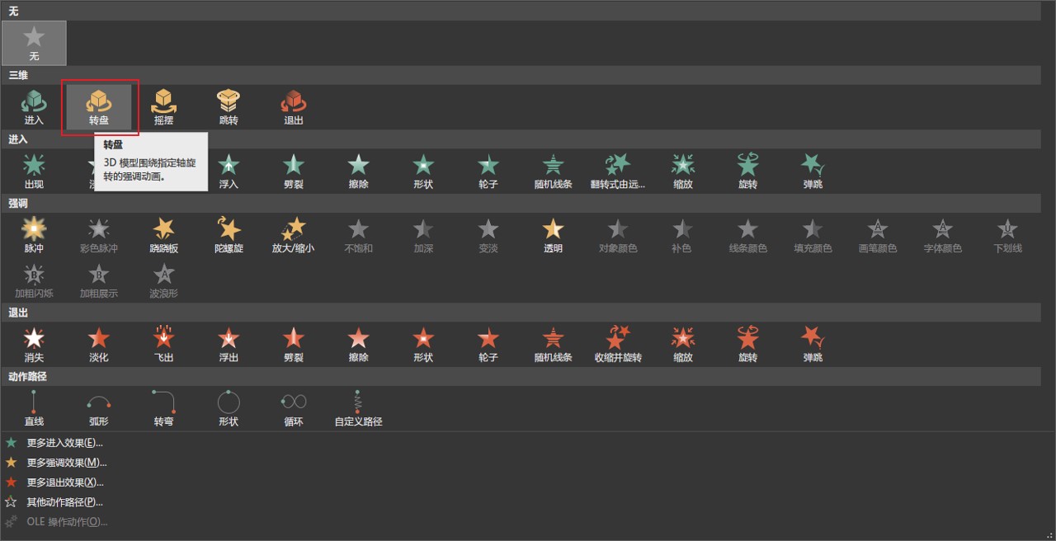Select the 加粗闪烁 emphasis effect
Image resolution: width=1056 pixels, height=541 pixels.
coord(34,280)
